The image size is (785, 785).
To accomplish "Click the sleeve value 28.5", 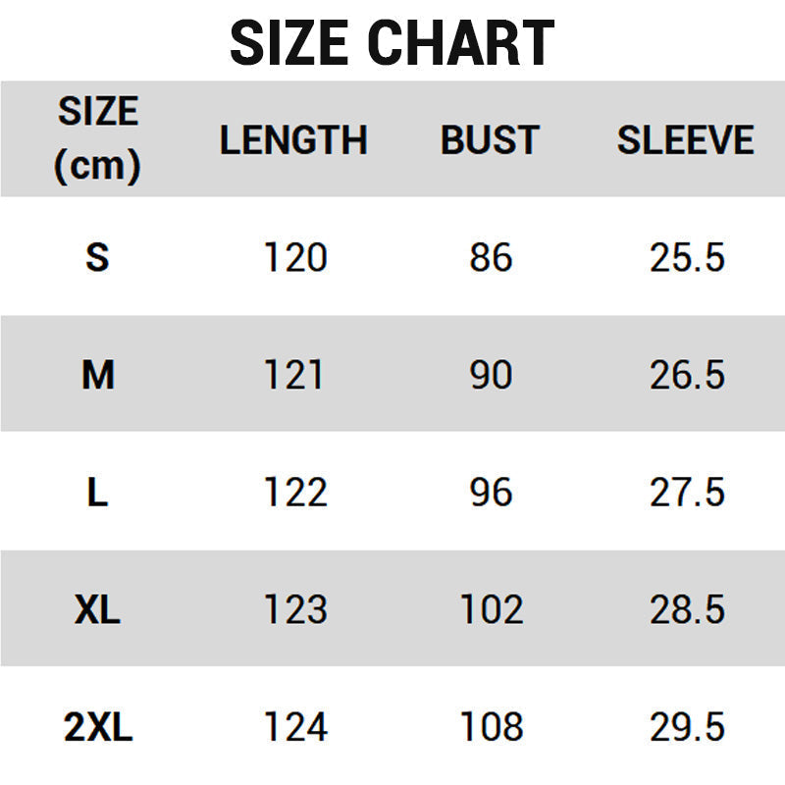I will tap(687, 610).
